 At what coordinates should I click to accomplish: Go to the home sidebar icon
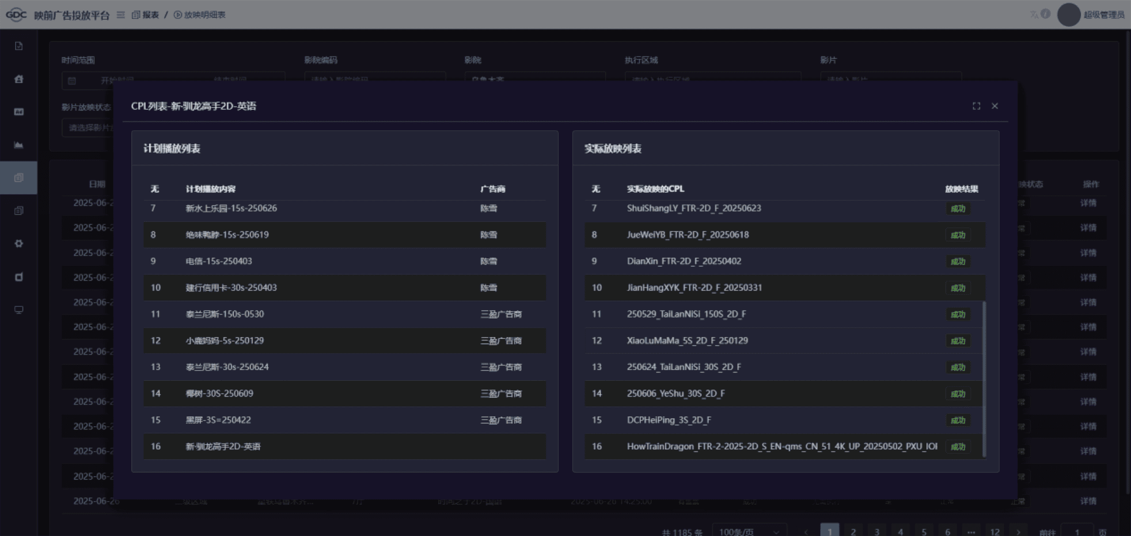click(19, 79)
